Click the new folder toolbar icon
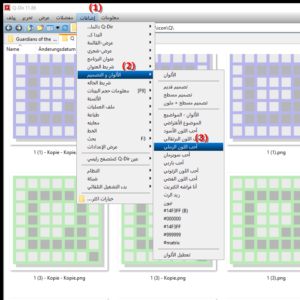This screenshot has width=300, height=300. pos(40,28)
